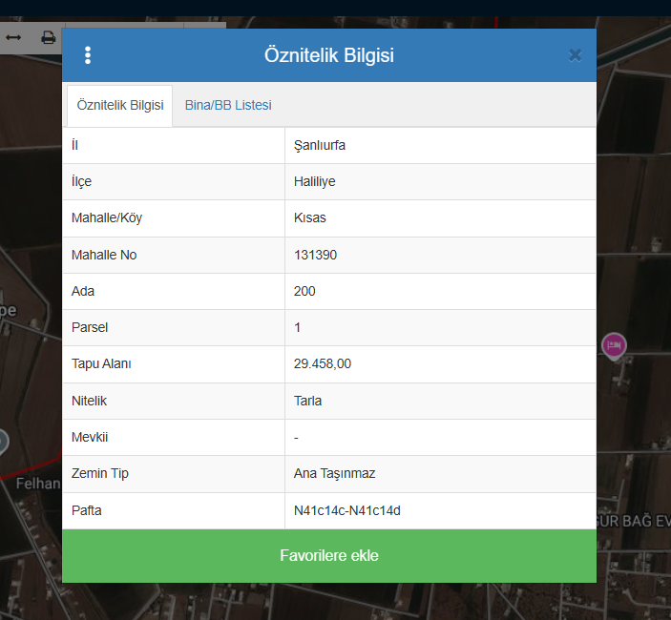Click the Parsel row label

pyautogui.click(x=90, y=327)
